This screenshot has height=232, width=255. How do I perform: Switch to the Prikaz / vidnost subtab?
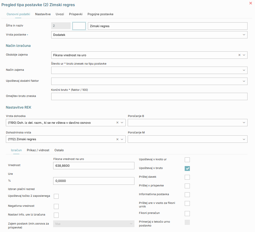pyautogui.click(x=38, y=150)
